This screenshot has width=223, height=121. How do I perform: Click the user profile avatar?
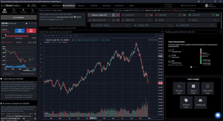click(207, 6)
